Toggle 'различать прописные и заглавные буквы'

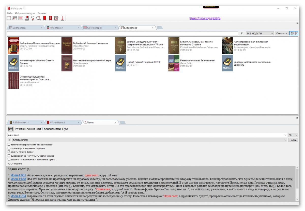(9, 159)
